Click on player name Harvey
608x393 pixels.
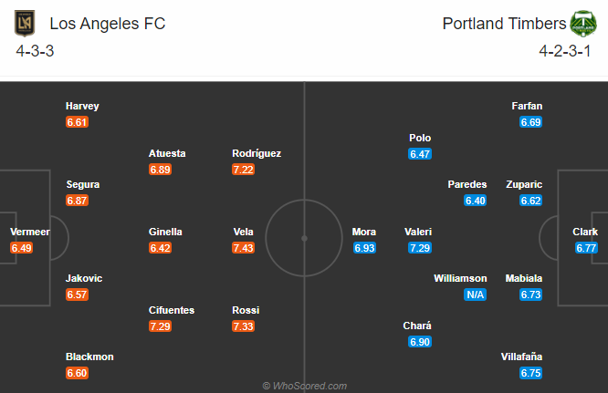[x=82, y=106]
